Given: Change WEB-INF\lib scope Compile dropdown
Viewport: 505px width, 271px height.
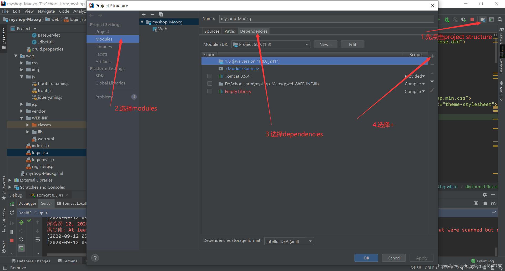Looking at the screenshot, I should click(x=415, y=84).
